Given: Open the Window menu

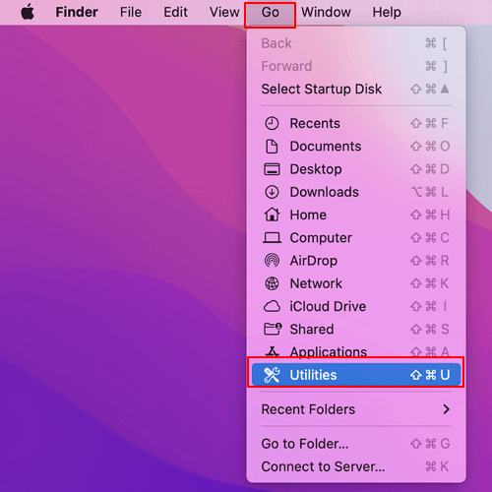Looking at the screenshot, I should [x=326, y=13].
